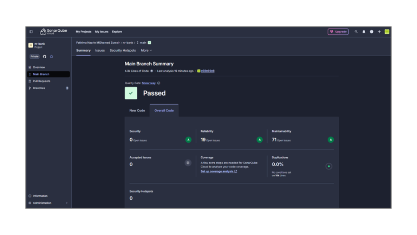This screenshot has height=235, width=417.
Task: Click the 0.0% Duplications value
Action: pos(277,164)
